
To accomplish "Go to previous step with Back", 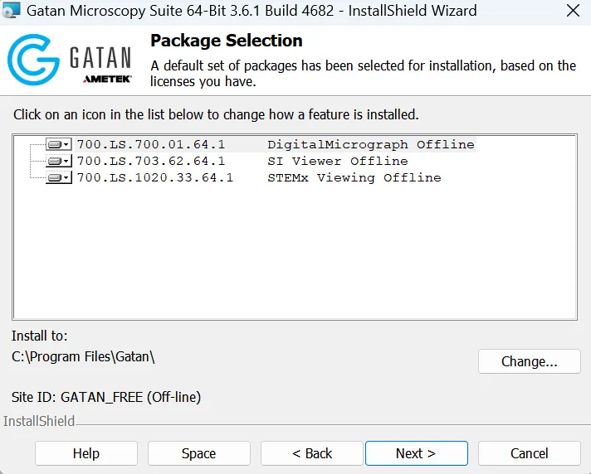I will point(312,453).
